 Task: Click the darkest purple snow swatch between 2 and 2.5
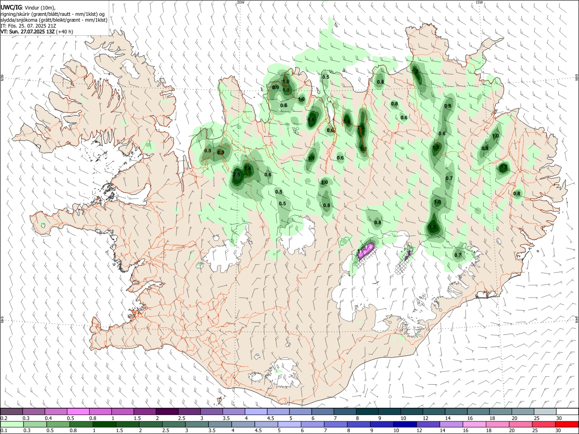[167, 411]
